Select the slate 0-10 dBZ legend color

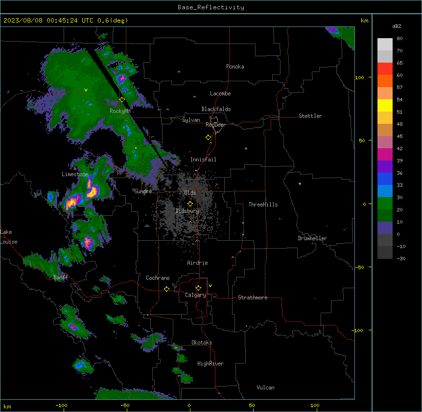click(x=385, y=228)
